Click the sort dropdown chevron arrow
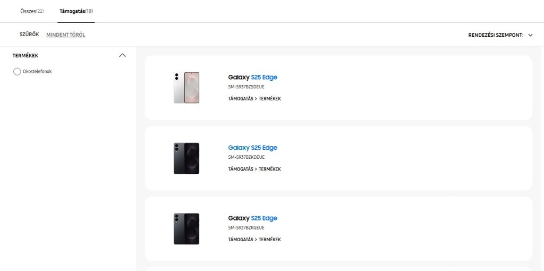This screenshot has width=544, height=271. tap(530, 35)
